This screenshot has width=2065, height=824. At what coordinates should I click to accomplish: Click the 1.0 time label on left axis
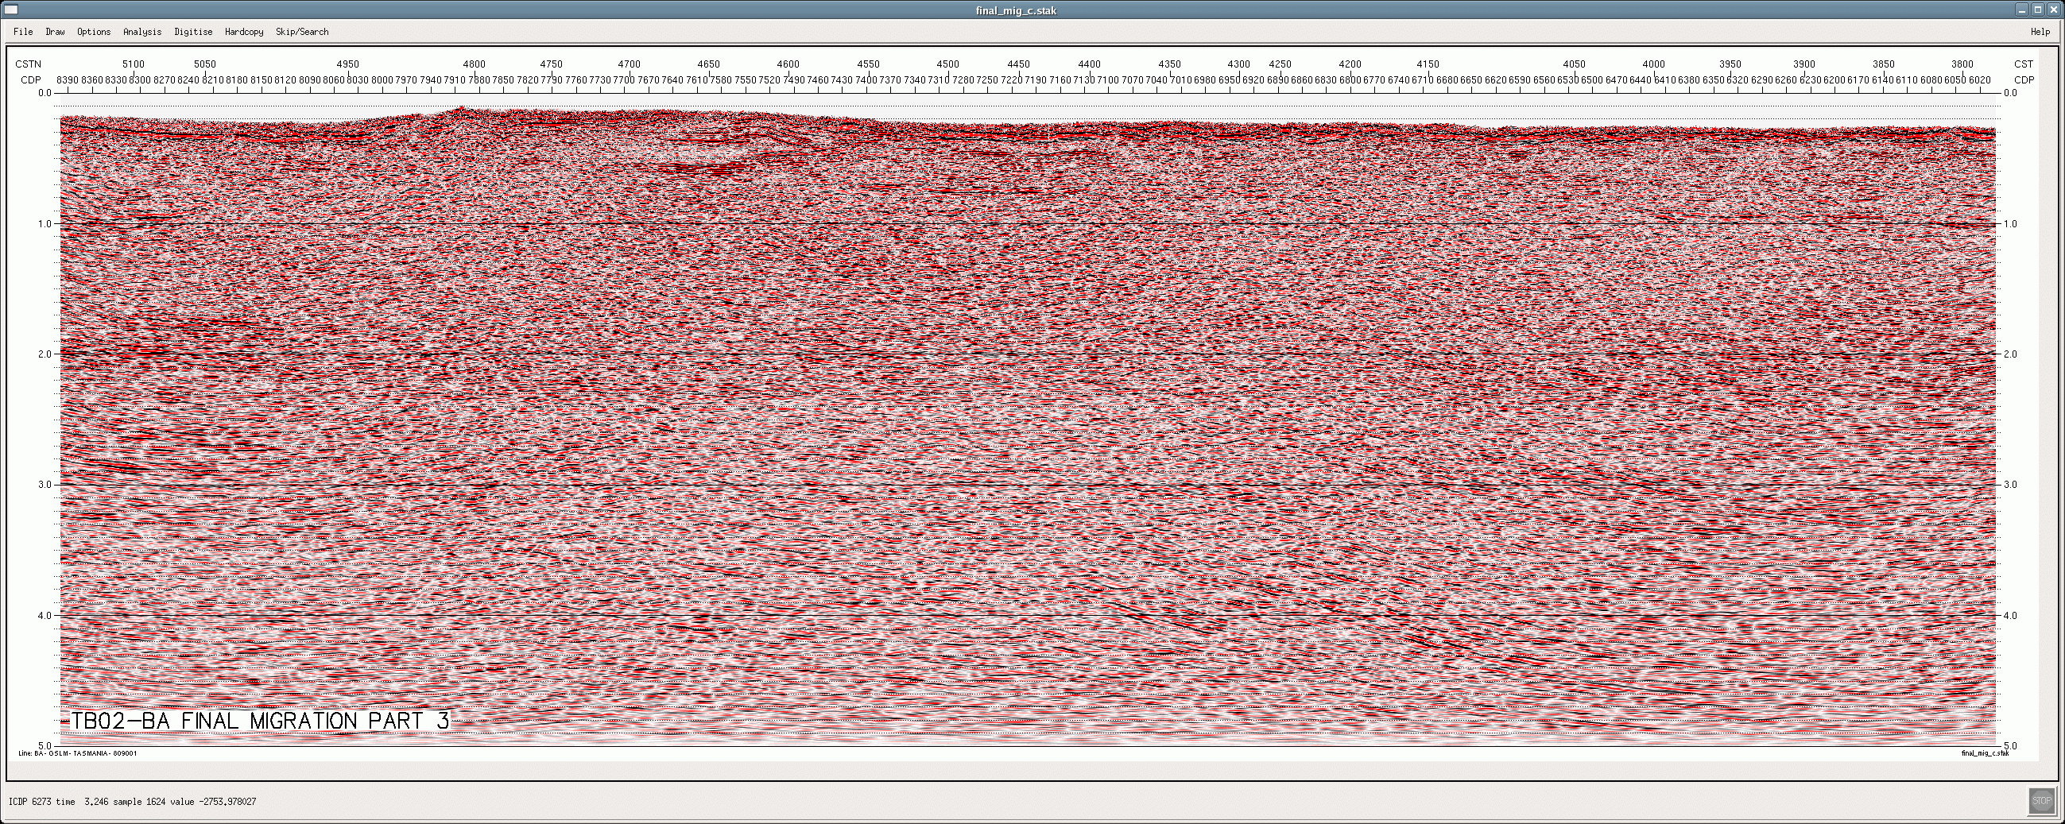(x=45, y=223)
